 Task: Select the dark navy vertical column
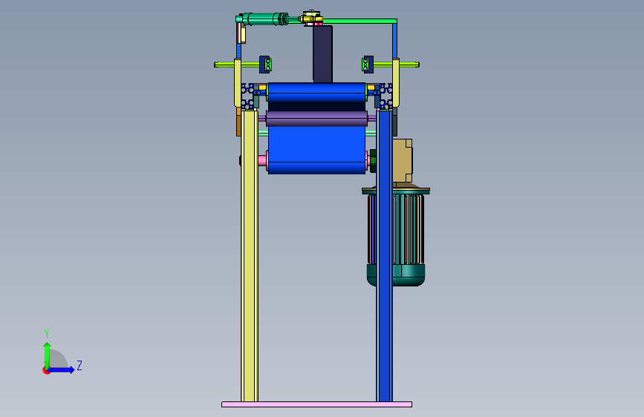[322, 54]
